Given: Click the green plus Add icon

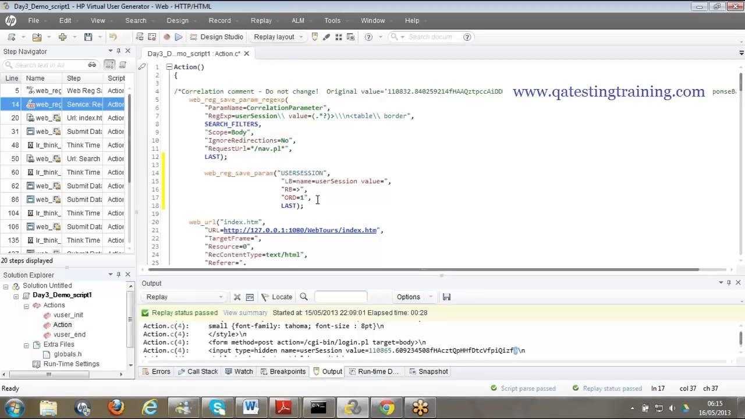Looking at the screenshot, I should pyautogui.click(x=62, y=37).
